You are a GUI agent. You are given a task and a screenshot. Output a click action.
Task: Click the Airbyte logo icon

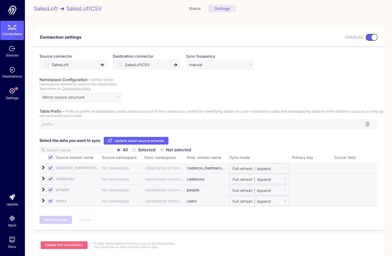(12, 10)
